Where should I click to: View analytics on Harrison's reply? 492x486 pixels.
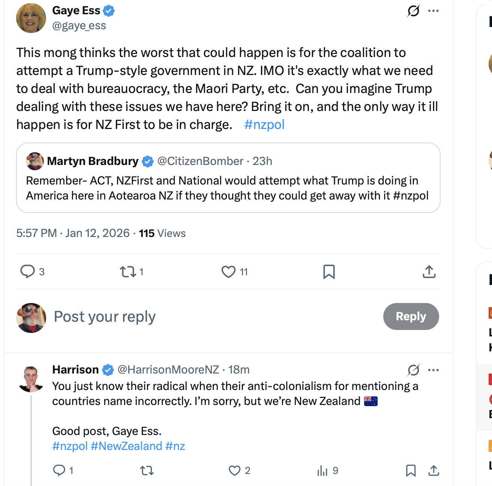point(322,470)
